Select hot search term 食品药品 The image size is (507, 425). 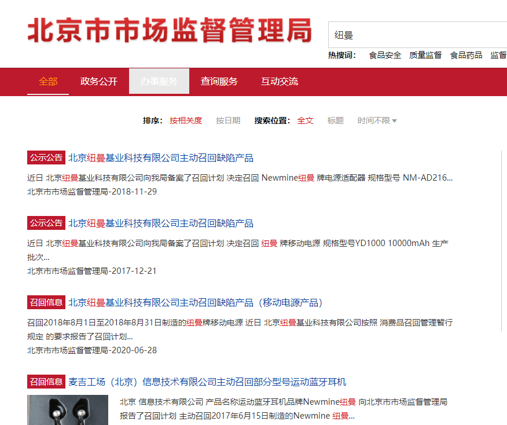point(466,56)
